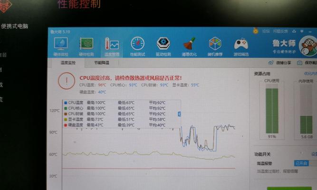Click skin change icon in title bar
The width and height of the screenshot is (317, 190).
click(x=294, y=31)
